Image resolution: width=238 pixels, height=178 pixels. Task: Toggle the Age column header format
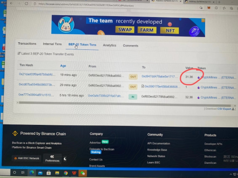coord(63,66)
